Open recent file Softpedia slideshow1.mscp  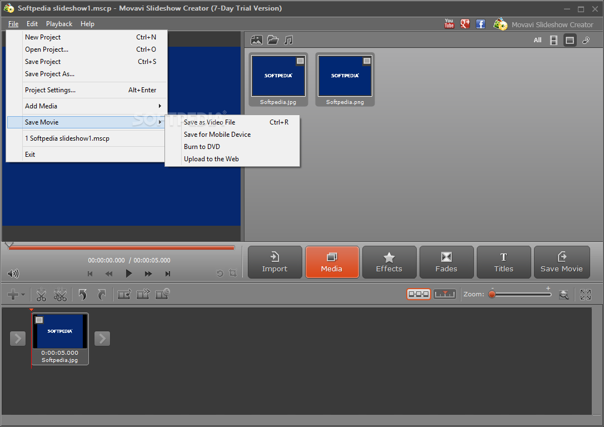(87, 139)
